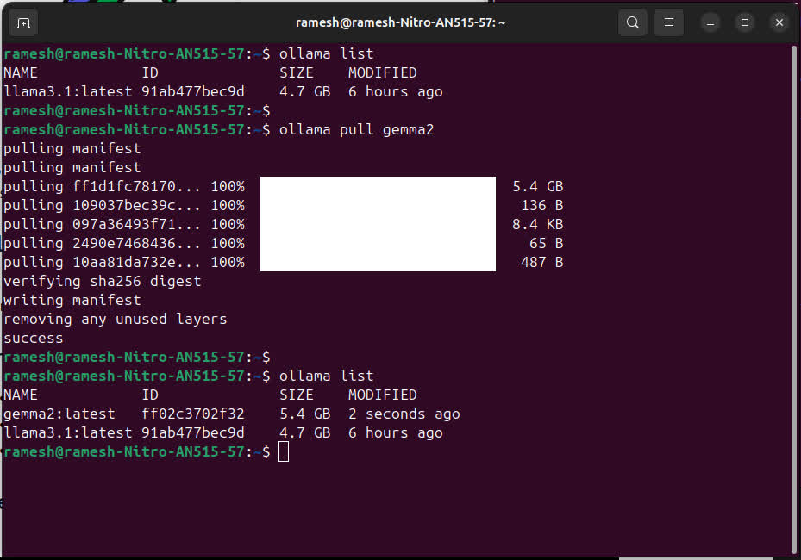Click the 'success' output line
This screenshot has height=560, width=801.
point(33,338)
